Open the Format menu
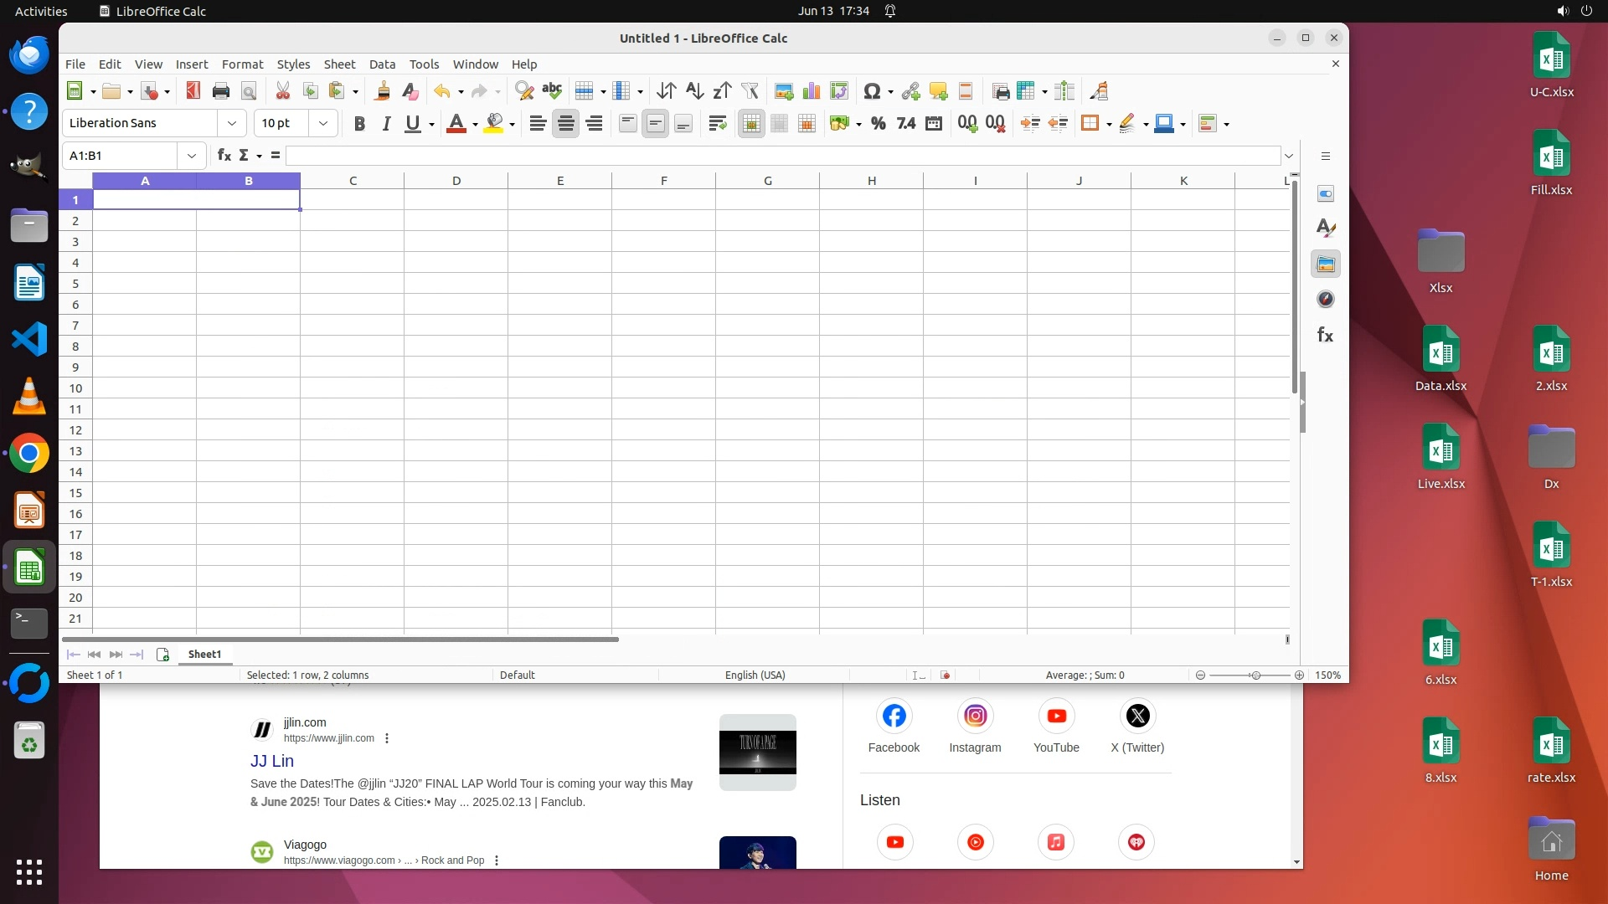Screen dimensions: 1608x904 (242, 64)
